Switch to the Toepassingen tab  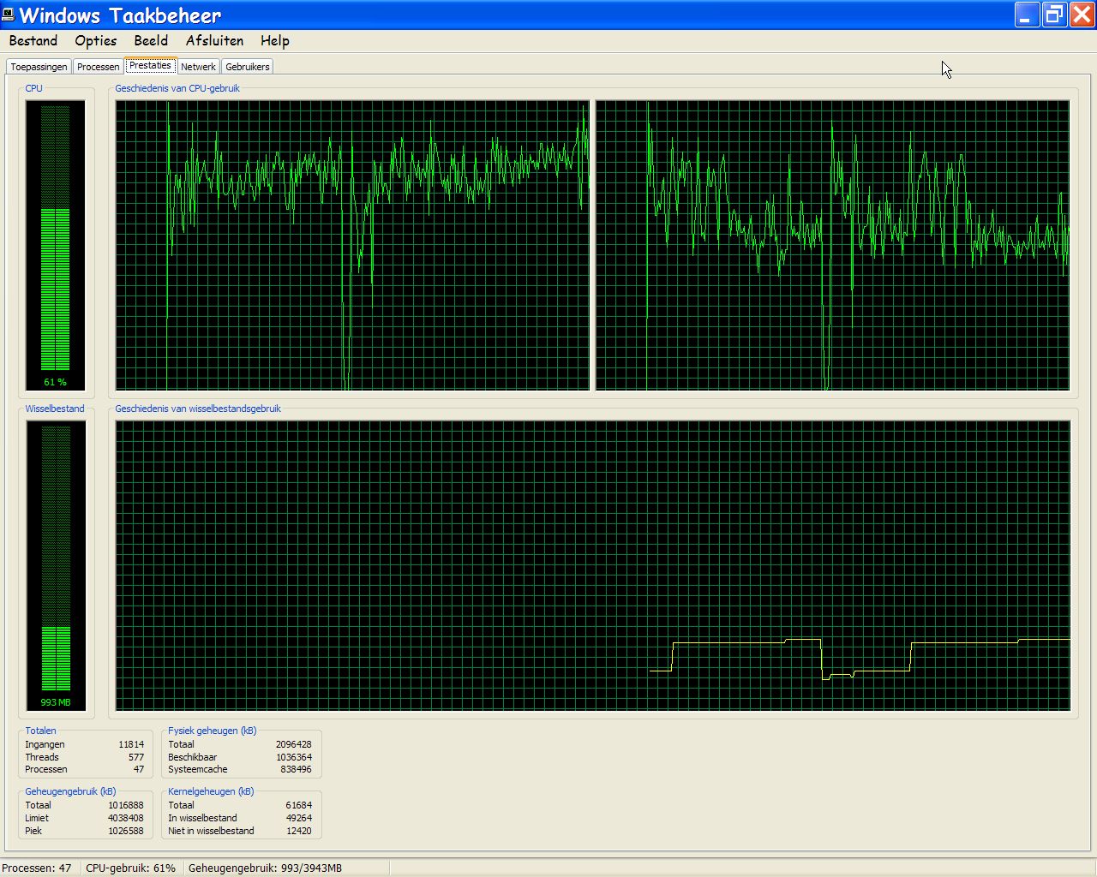pos(39,67)
